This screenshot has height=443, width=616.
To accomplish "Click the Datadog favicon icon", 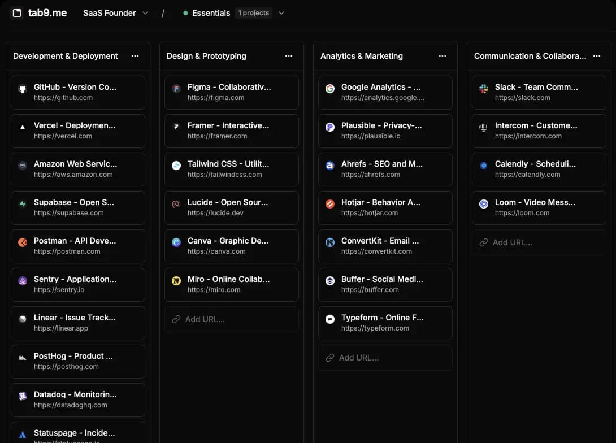I will (x=23, y=396).
